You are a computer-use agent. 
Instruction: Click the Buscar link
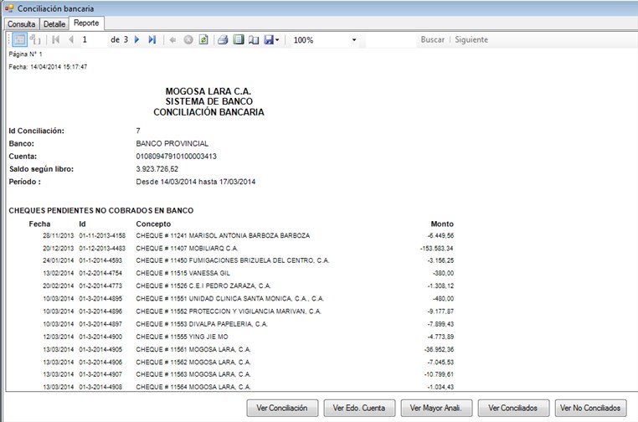click(x=433, y=40)
